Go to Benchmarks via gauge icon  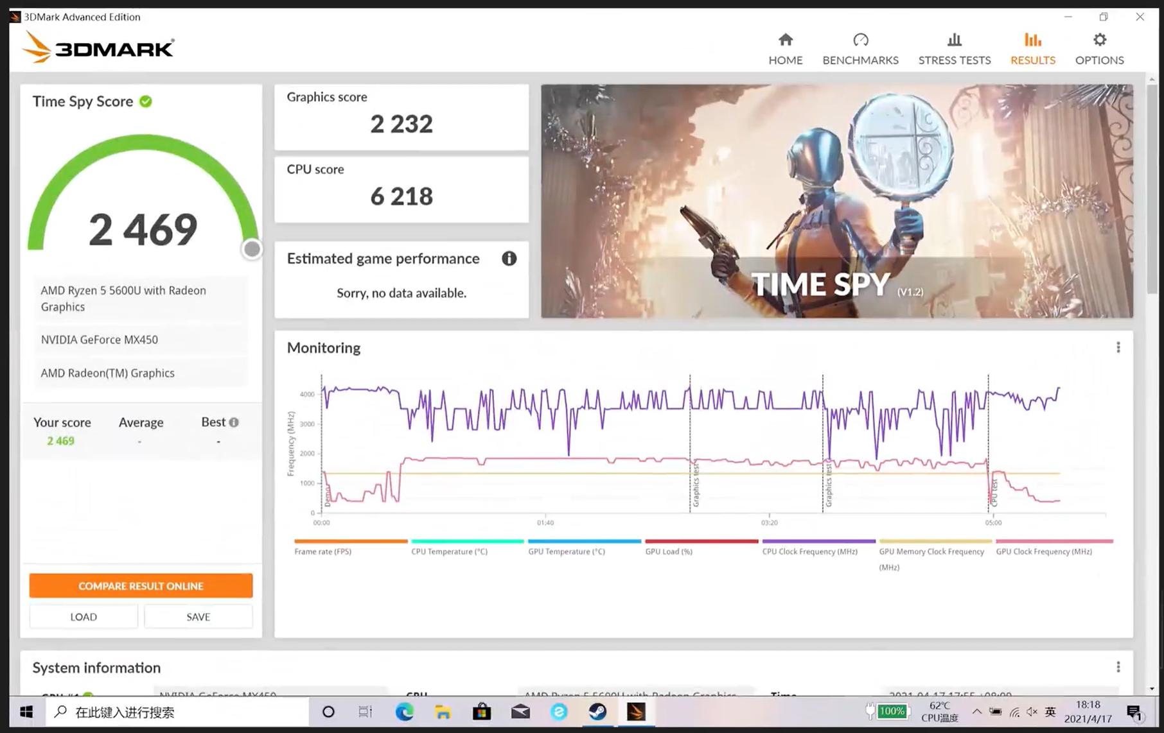tap(860, 40)
